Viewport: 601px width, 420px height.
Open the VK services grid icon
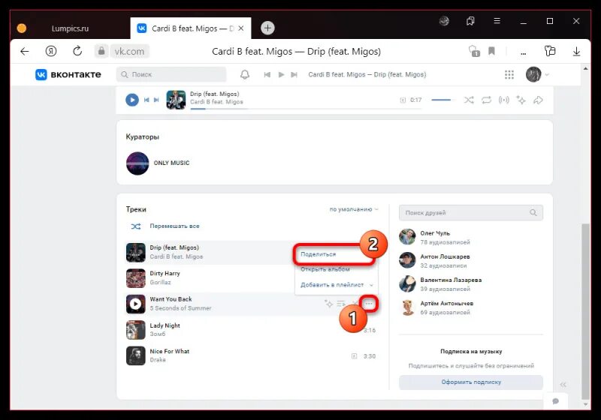[x=509, y=74]
